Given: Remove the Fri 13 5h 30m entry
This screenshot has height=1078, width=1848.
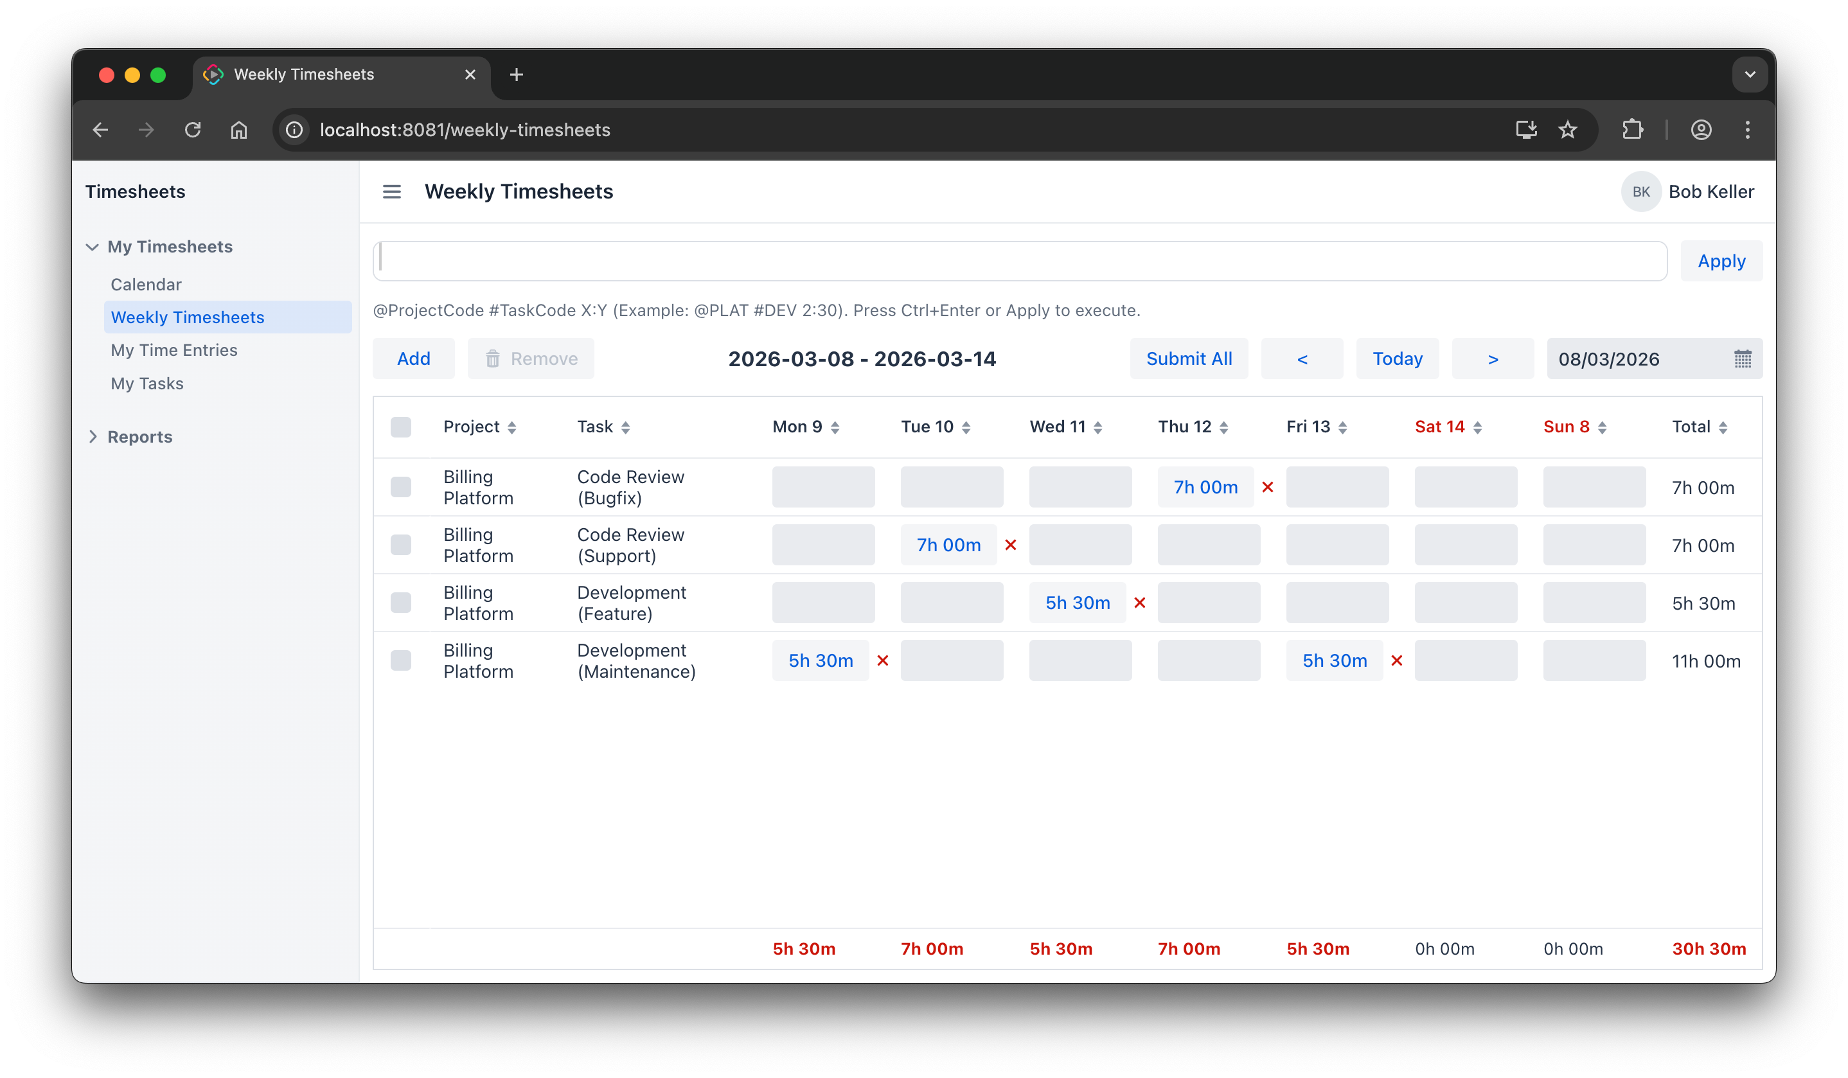Looking at the screenshot, I should (x=1396, y=660).
